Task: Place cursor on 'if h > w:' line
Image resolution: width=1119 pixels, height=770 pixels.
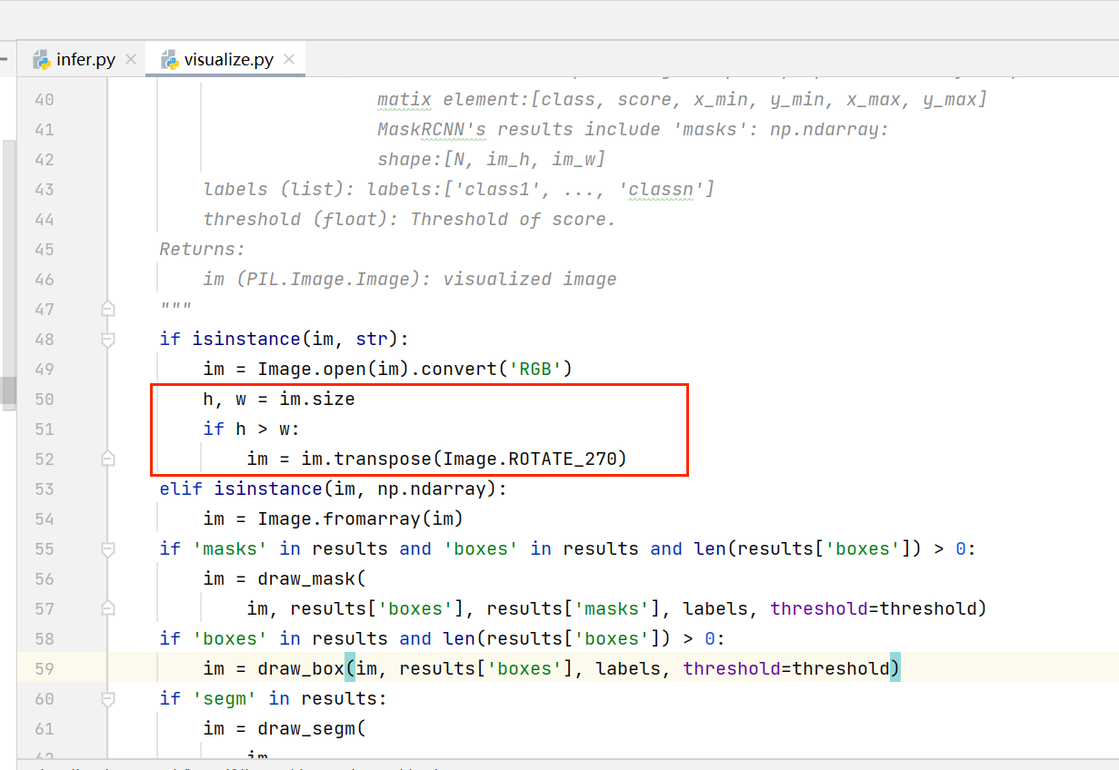Action: (x=252, y=429)
